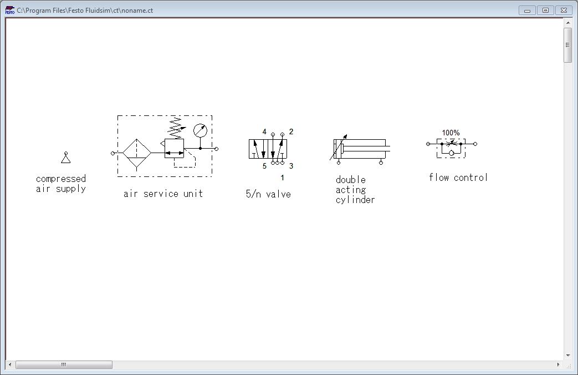The width and height of the screenshot is (578, 375).
Task: Click the check valve inside the flow control component
Action: pyautogui.click(x=451, y=153)
